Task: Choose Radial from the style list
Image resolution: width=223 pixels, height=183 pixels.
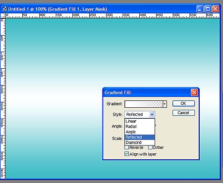Action: click(x=140, y=127)
